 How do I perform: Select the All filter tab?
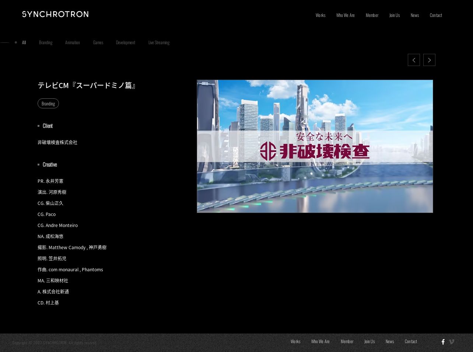coord(24,42)
